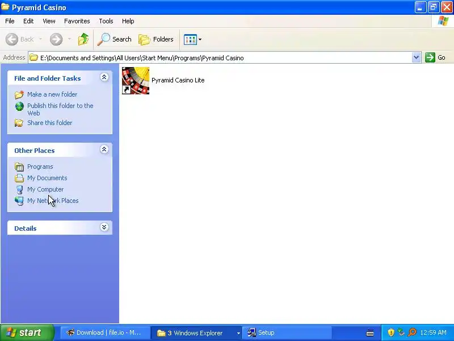Open My Documents link
This screenshot has height=341, width=454.
[47, 178]
